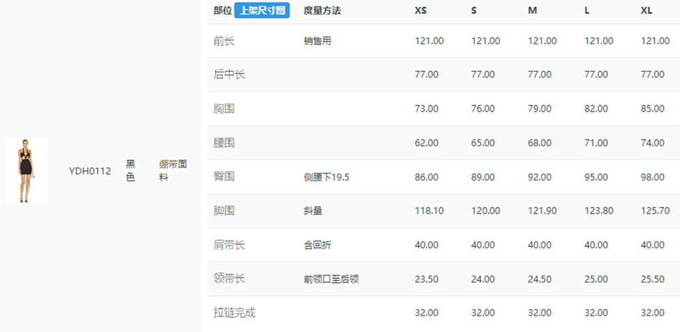The width and height of the screenshot is (680, 332).
Task: Click 前长 XL value 121.00
Action: click(656, 41)
